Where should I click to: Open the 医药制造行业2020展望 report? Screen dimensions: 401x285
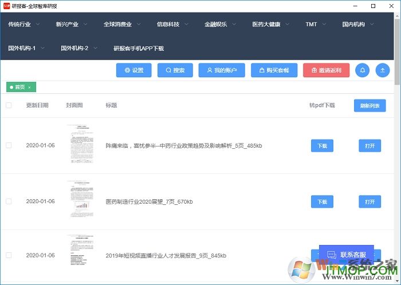[370, 202]
